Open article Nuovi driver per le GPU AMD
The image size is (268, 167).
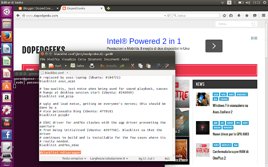[231, 134]
